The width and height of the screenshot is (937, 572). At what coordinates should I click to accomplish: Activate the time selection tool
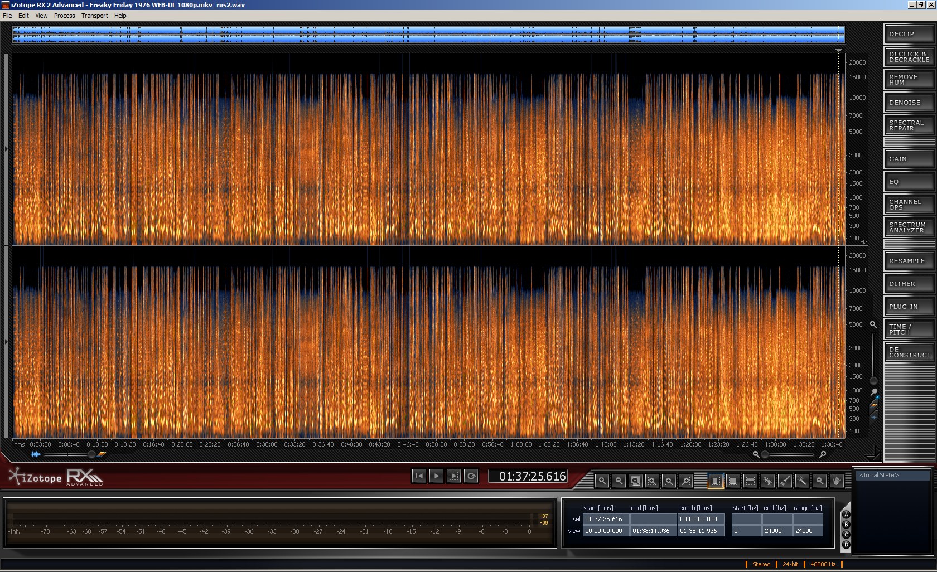(x=716, y=481)
